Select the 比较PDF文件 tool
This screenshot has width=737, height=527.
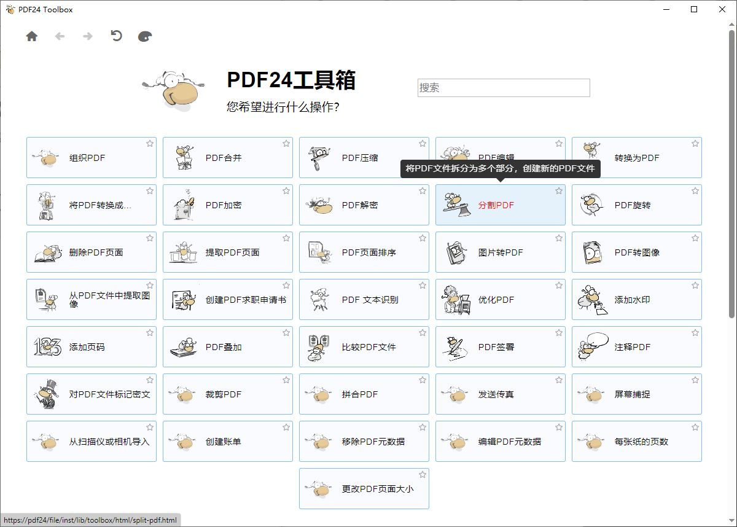(364, 346)
